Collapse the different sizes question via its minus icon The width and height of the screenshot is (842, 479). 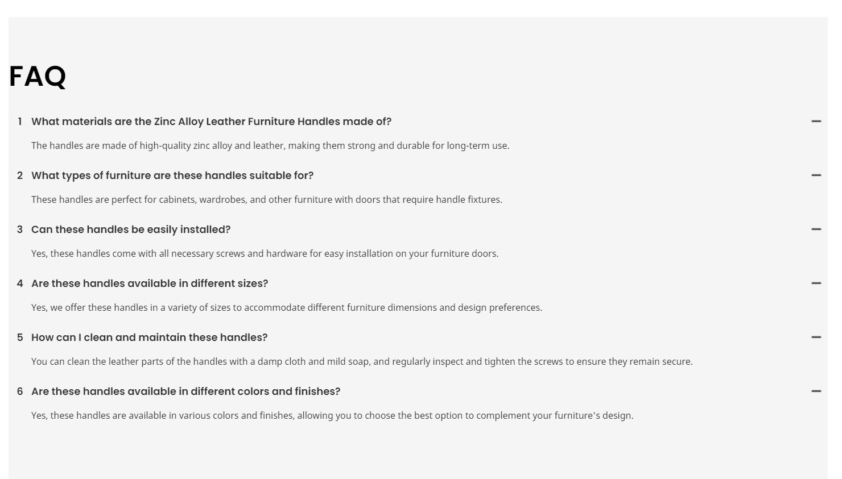pos(816,283)
